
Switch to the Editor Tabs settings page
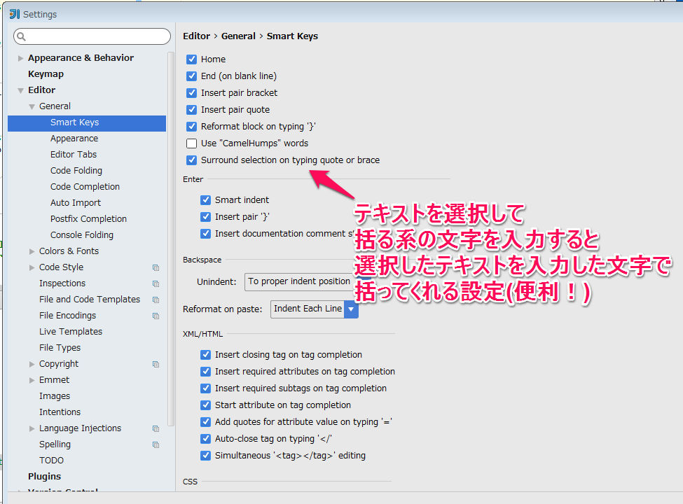(x=74, y=154)
